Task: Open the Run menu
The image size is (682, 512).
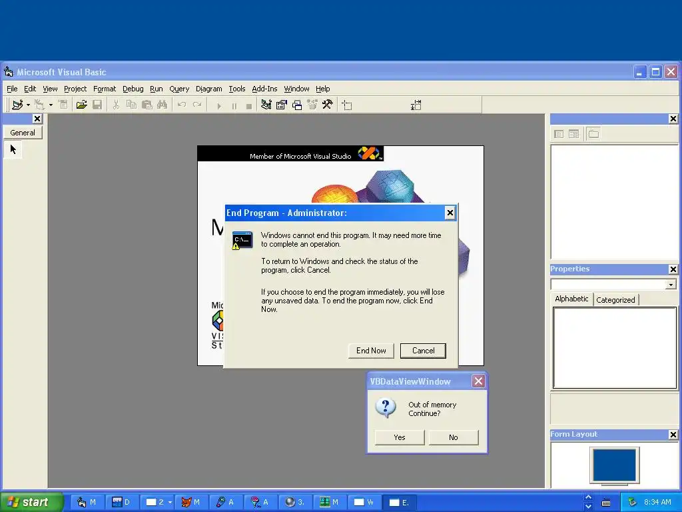Action: click(x=156, y=89)
